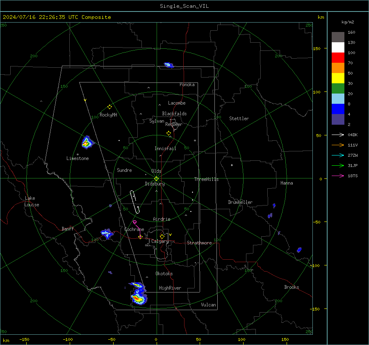Click the HighRiver town label

[170, 288]
